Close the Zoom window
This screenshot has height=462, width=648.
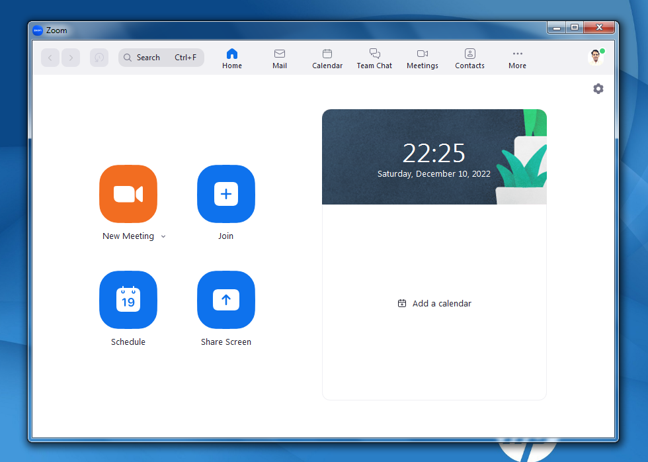[x=599, y=28]
